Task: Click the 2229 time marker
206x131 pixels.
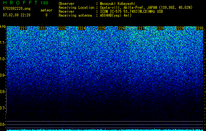Action: tap(180, 28)
